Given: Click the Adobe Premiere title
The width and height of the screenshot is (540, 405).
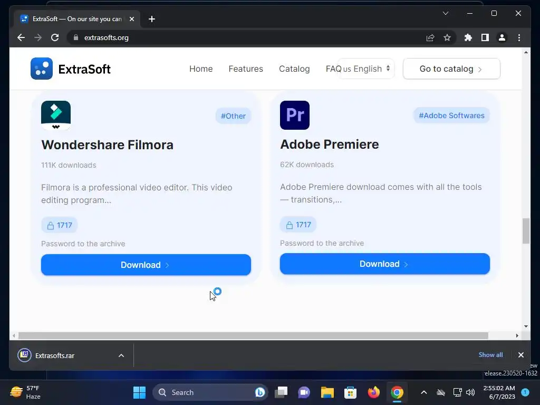Looking at the screenshot, I should click(x=329, y=144).
